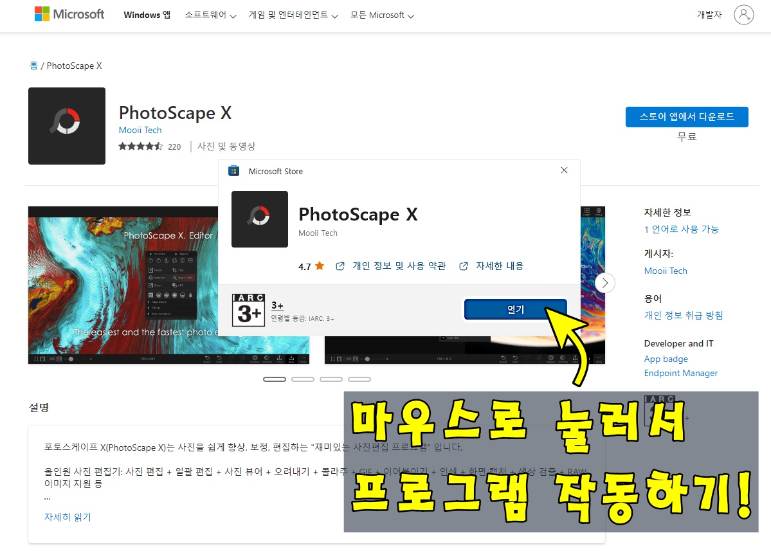
Task: Select the fourth carousel page indicator
Action: [359, 379]
